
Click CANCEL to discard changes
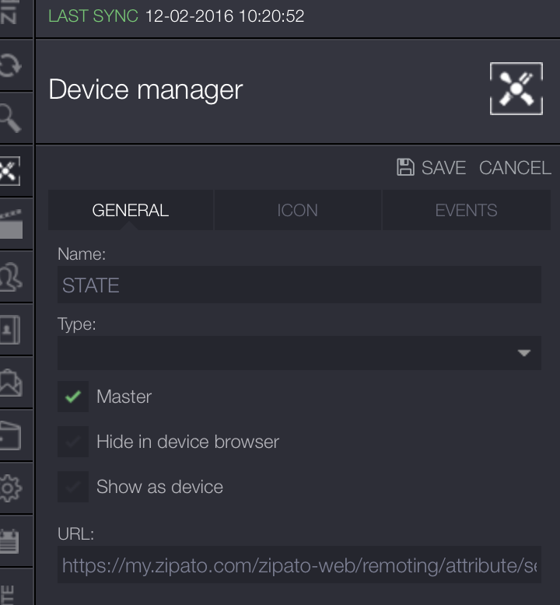pyautogui.click(x=514, y=168)
